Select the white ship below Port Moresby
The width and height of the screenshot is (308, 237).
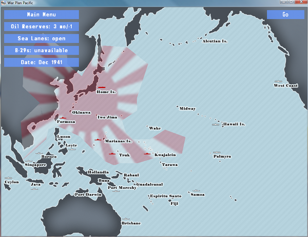click(116, 191)
